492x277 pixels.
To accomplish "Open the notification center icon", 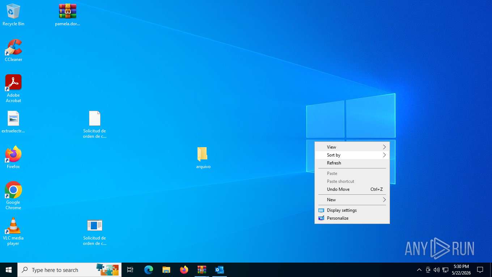I will pyautogui.click(x=480, y=270).
